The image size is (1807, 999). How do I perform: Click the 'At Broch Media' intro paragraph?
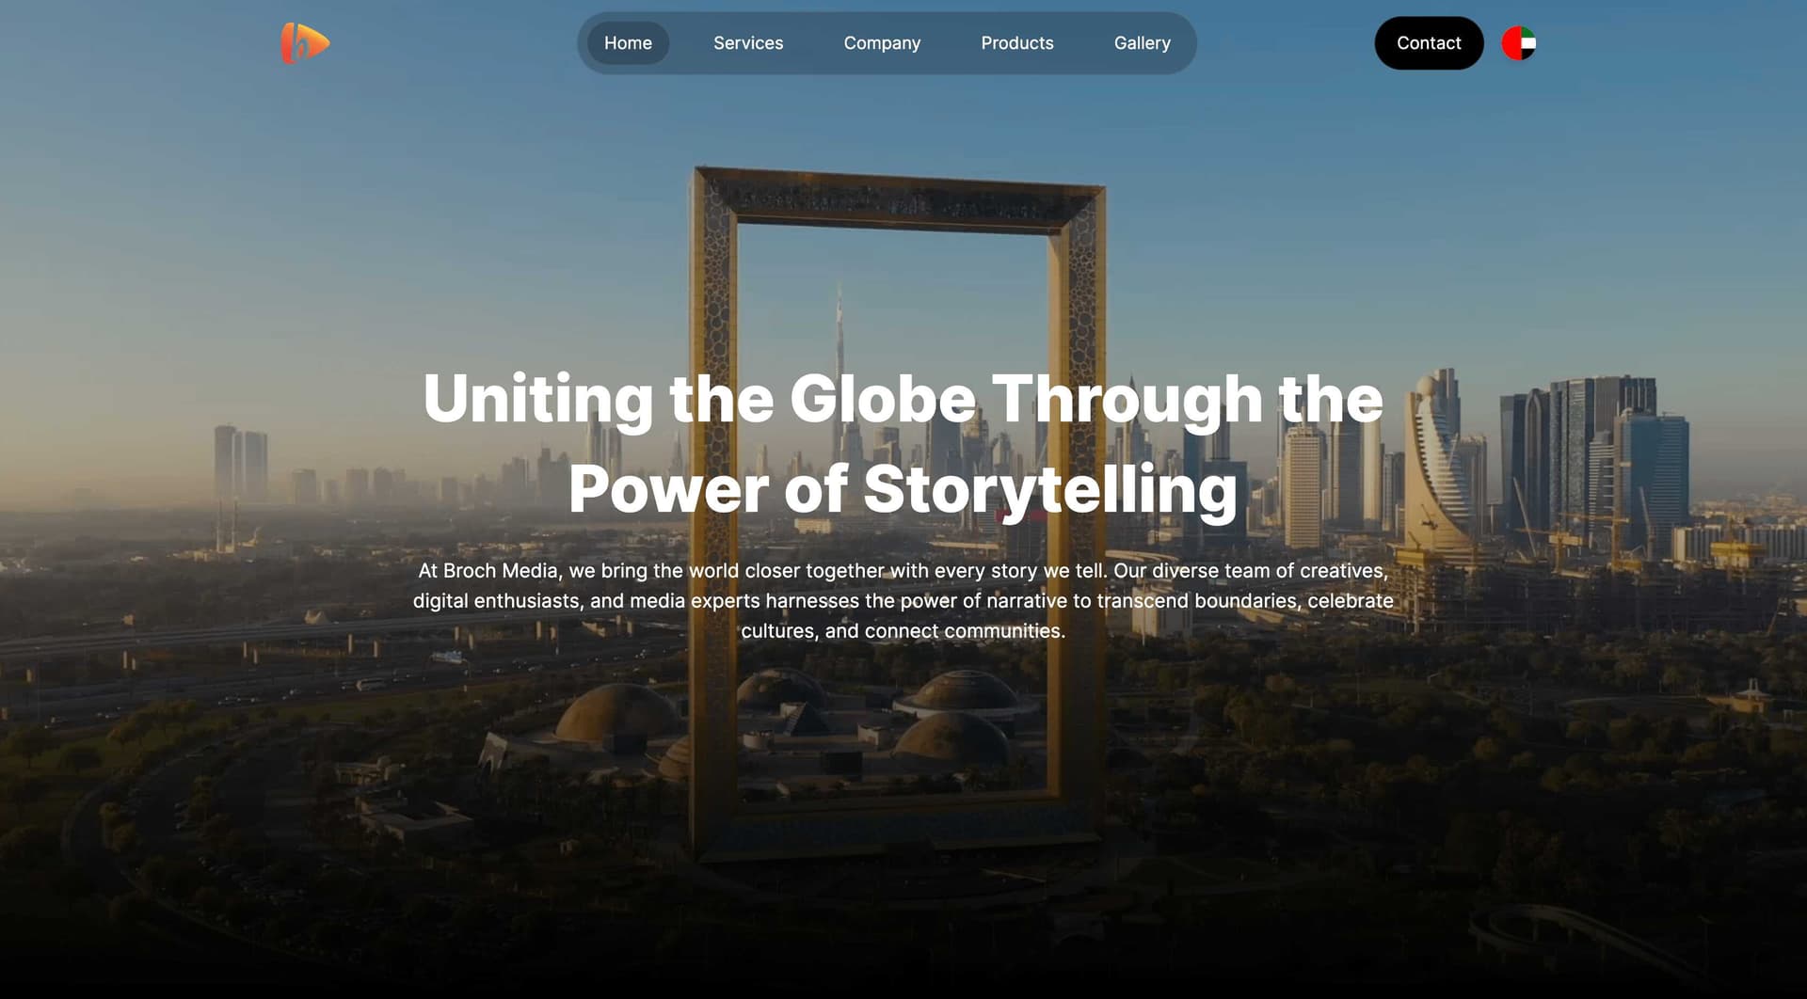[903, 600]
